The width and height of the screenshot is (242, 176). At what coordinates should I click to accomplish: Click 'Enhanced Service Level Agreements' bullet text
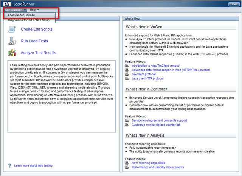click(x=181, y=100)
